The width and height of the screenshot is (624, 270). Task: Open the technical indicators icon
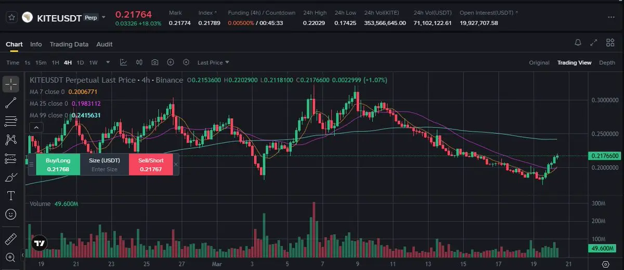(123, 62)
